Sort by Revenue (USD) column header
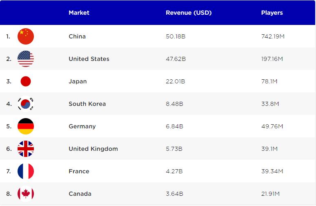Image resolution: width=316 pixels, height=206 pixels. coord(189,13)
